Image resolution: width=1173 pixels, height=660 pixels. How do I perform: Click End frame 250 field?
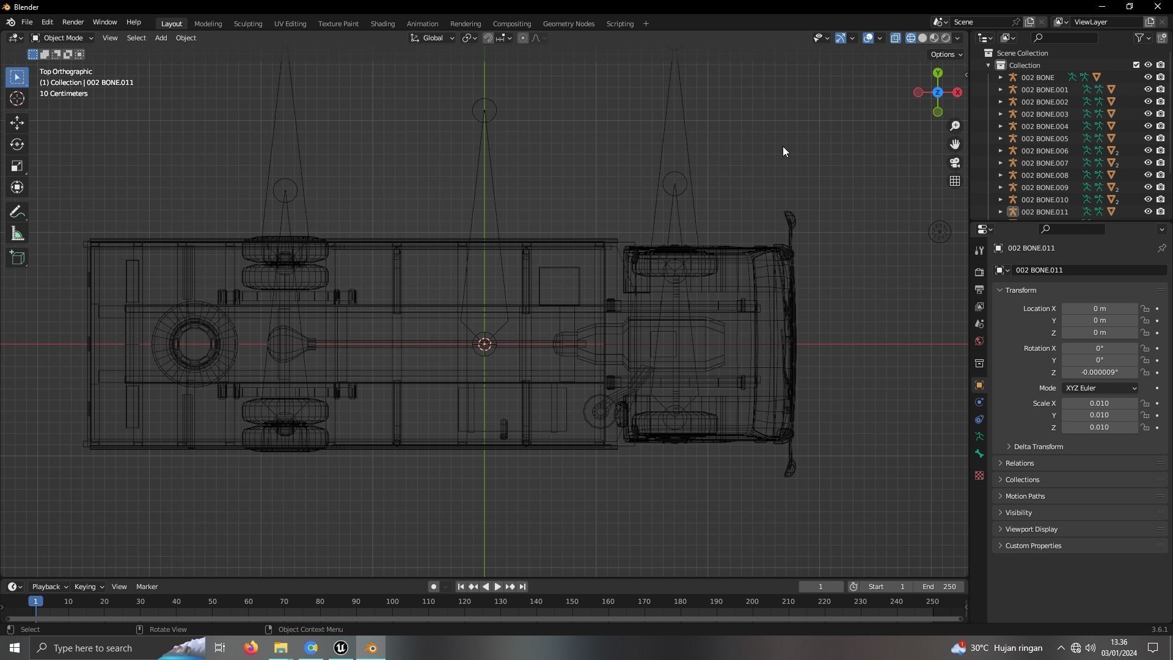(x=940, y=587)
